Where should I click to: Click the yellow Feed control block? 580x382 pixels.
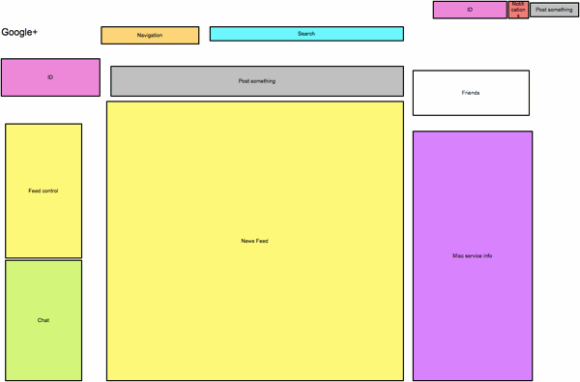43,191
